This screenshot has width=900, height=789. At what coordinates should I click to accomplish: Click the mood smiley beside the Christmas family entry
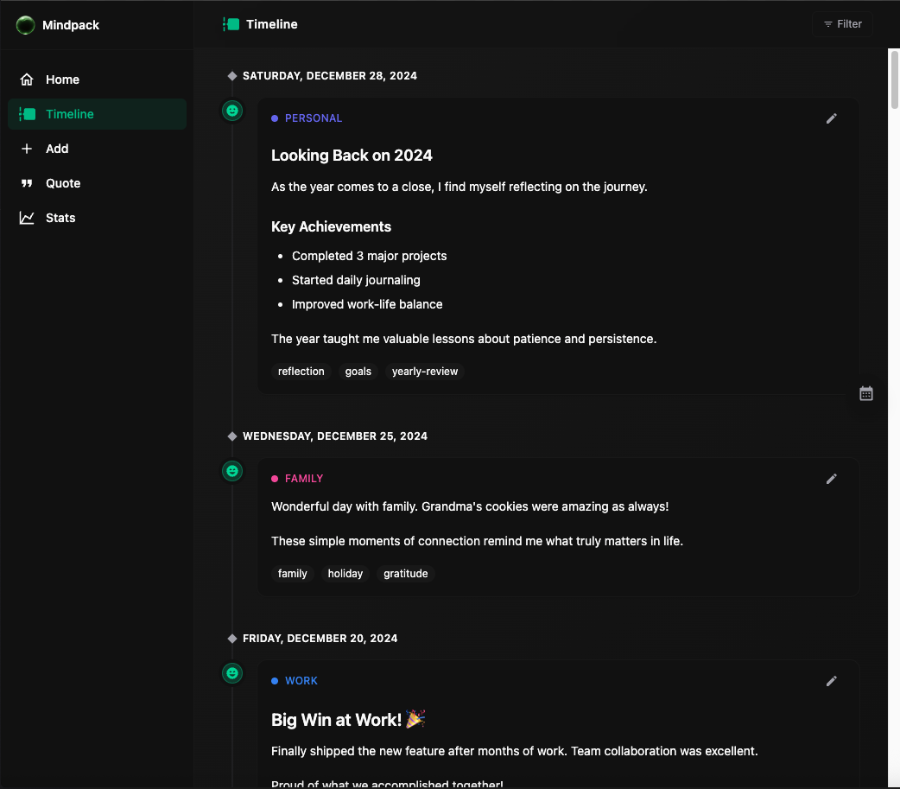tap(231, 471)
